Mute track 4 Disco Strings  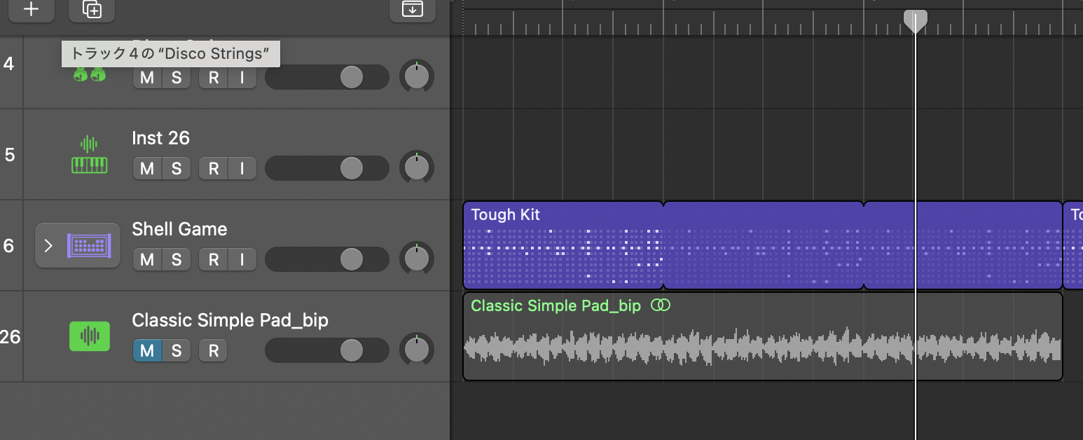tap(147, 78)
